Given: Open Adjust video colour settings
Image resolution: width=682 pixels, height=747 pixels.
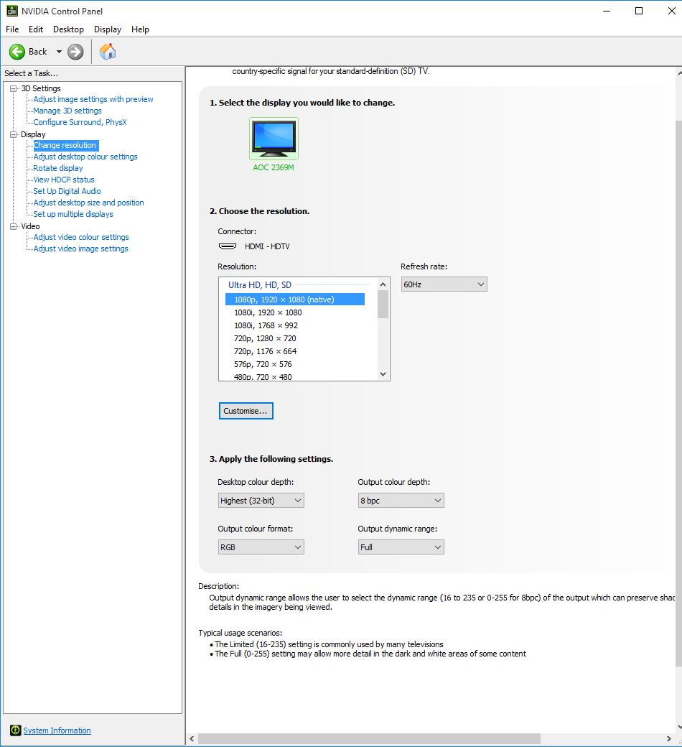Looking at the screenshot, I should 81,237.
